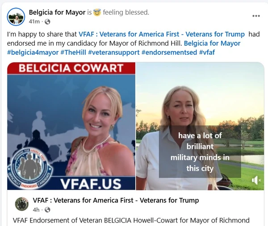
Task: Open the #endorsementsed hashtag
Action: click(x=169, y=52)
